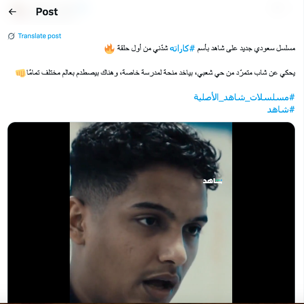This screenshot has width=304, height=304.
Task: Open the #مسلسلات_شاهد_الأصلية hashtag
Action: point(244,97)
